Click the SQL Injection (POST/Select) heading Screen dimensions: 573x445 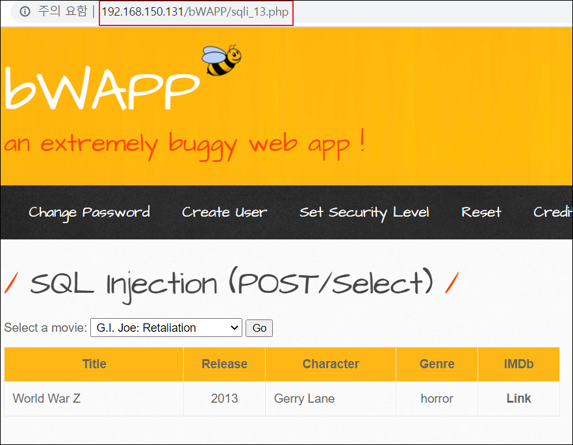click(x=231, y=284)
